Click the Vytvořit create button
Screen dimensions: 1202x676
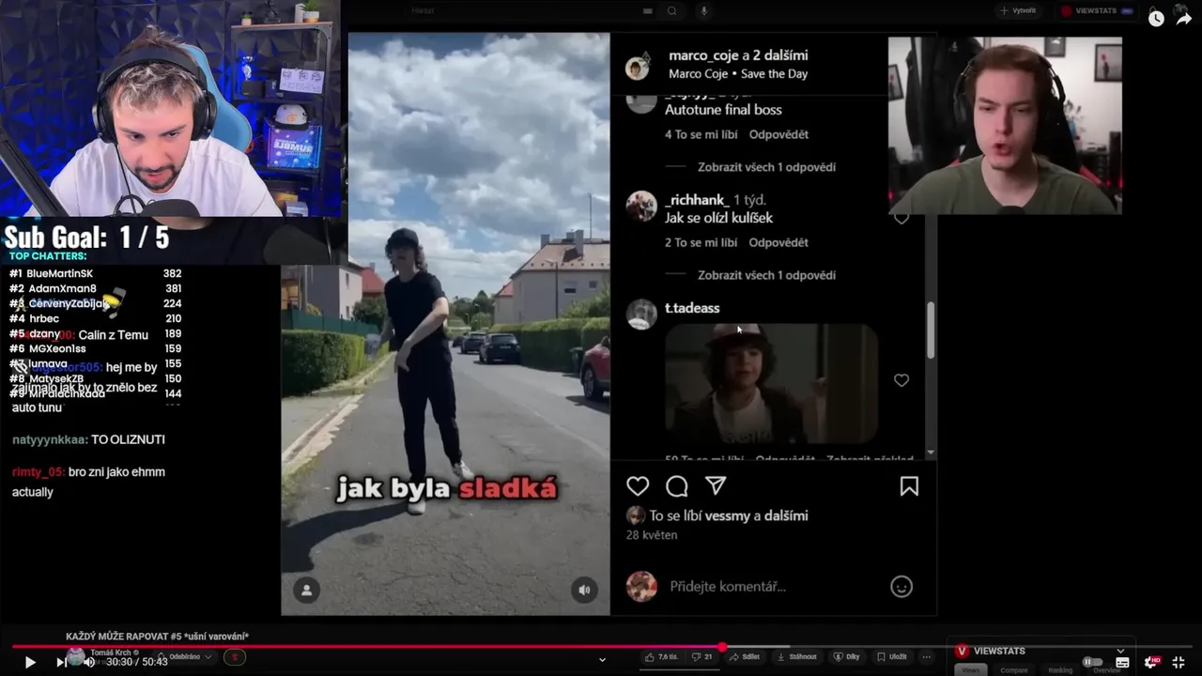(x=1019, y=11)
